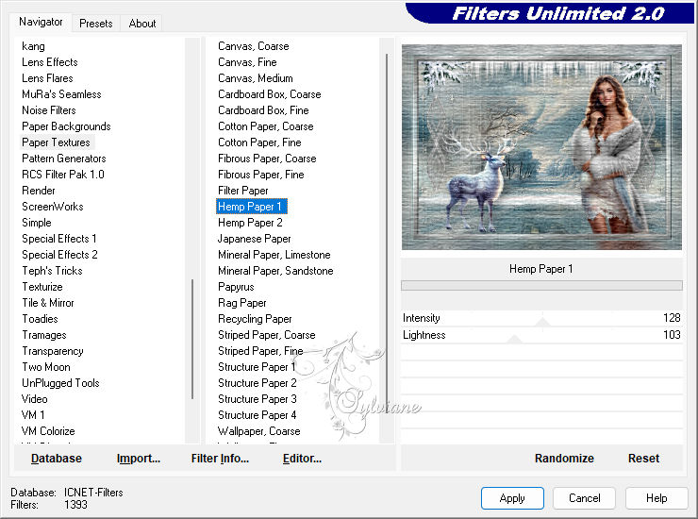Choose the Canvas, Medium filter
698x519 pixels.
[255, 78]
